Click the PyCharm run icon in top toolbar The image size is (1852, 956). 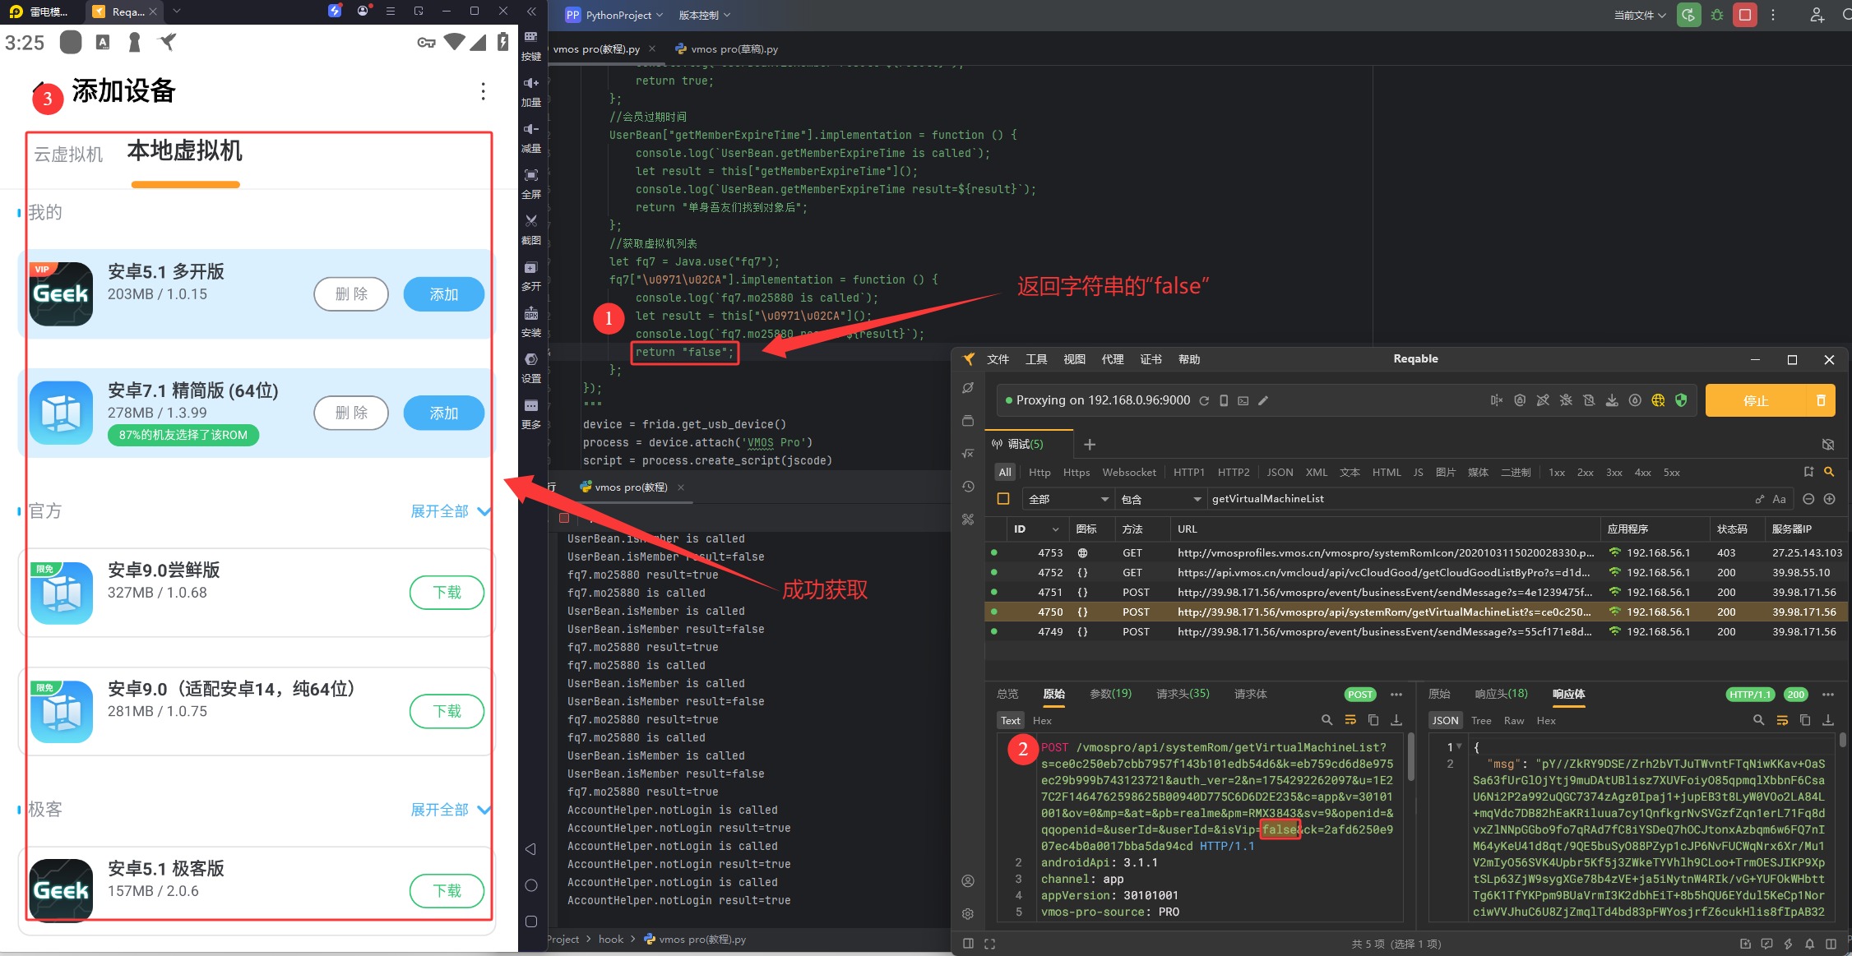[1688, 15]
